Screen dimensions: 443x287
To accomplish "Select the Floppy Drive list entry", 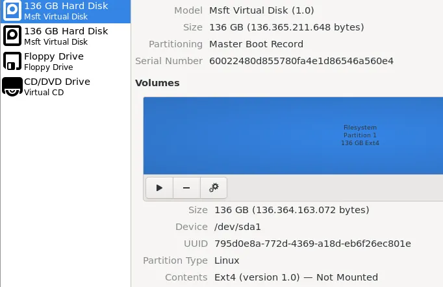I will tap(66, 61).
